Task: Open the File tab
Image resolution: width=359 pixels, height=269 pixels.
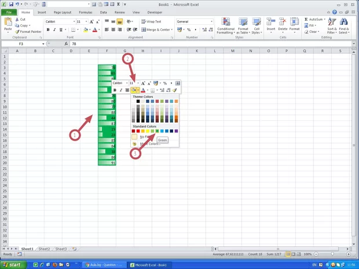Action: tap(9, 12)
